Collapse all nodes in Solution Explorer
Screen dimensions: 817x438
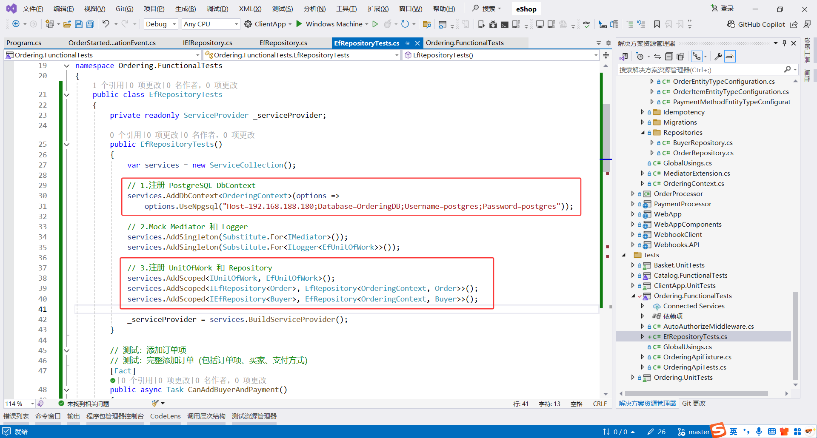pos(669,56)
